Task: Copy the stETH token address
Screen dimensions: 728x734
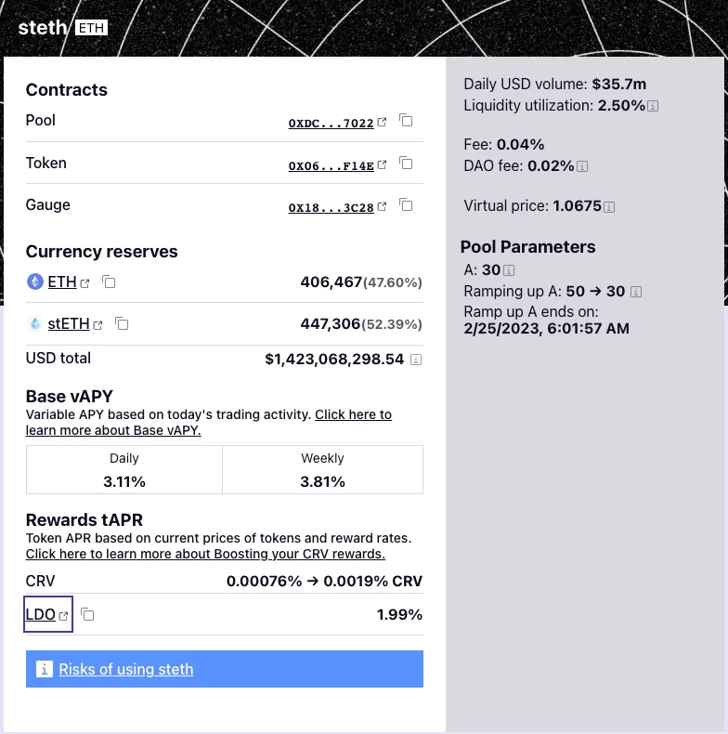Action: [x=122, y=323]
